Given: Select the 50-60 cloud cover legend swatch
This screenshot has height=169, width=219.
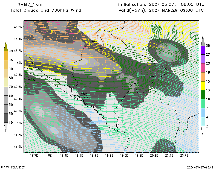Looking at the screenshot, I should tap(6, 100).
